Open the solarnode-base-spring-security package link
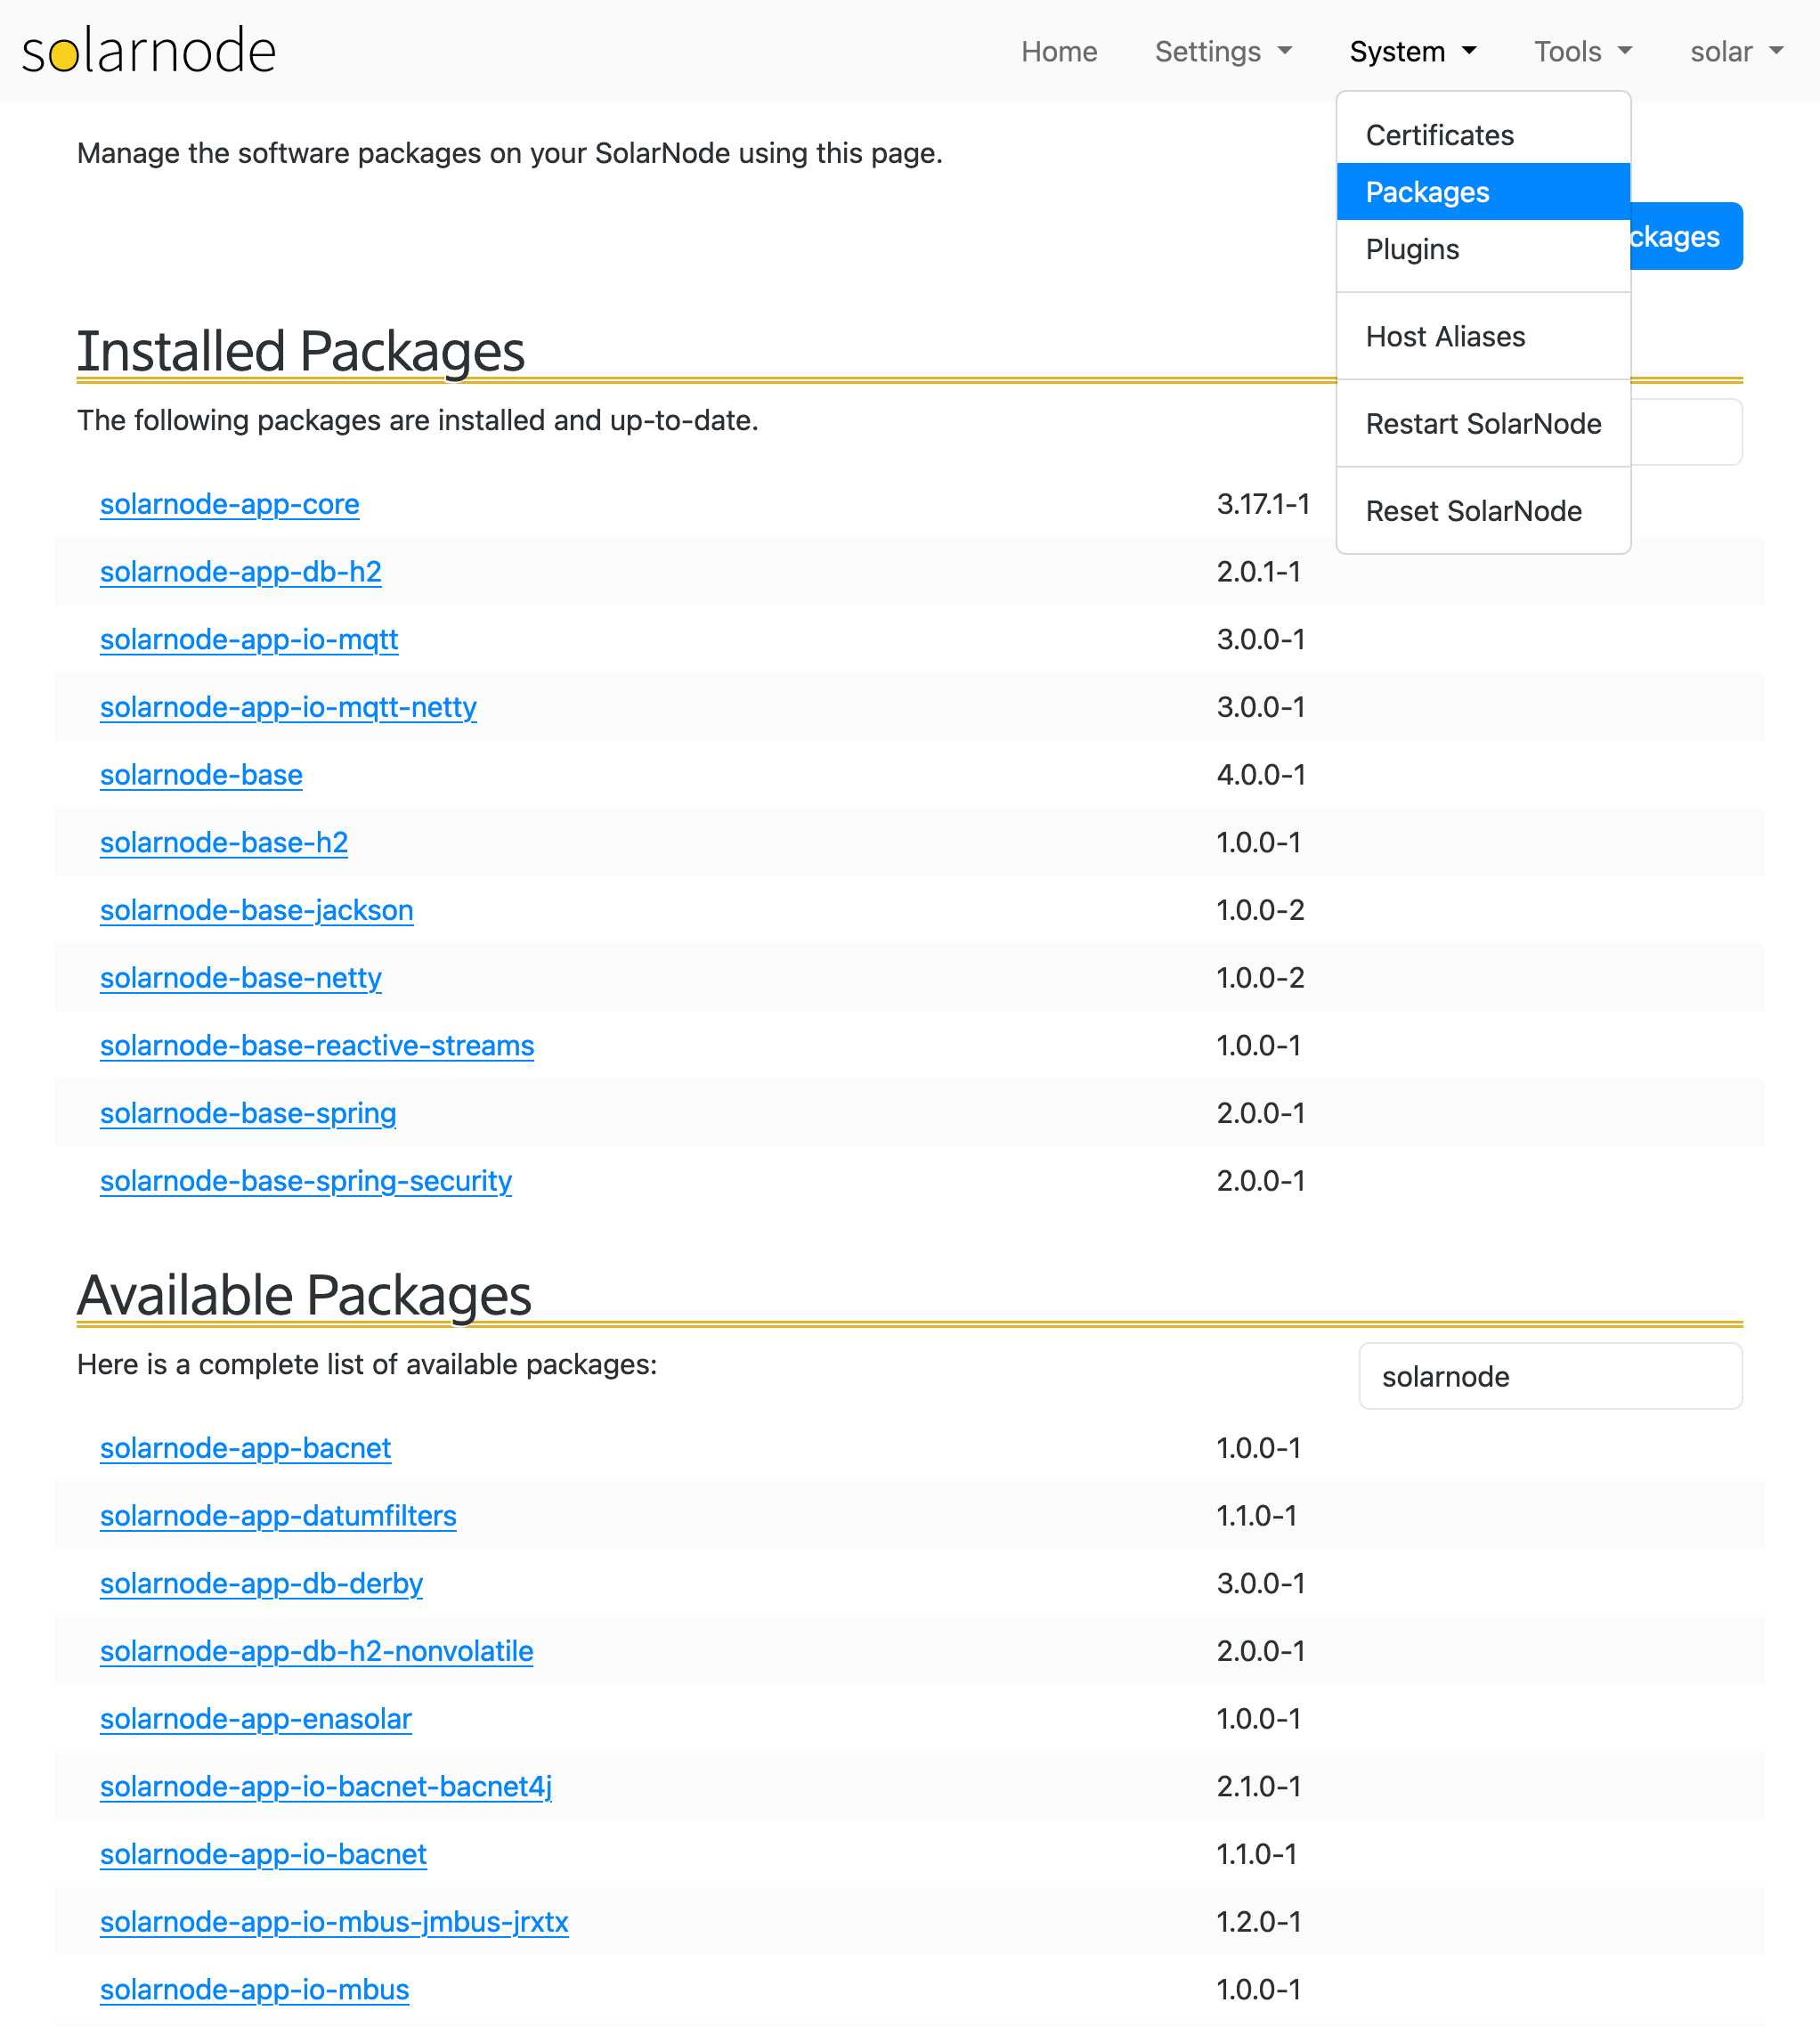1820x2027 pixels. [305, 1181]
